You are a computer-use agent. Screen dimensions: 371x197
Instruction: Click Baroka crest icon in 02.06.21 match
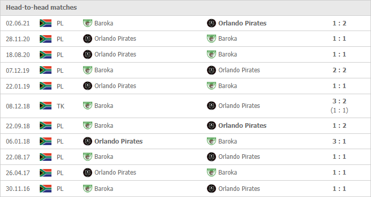[x=87, y=23]
